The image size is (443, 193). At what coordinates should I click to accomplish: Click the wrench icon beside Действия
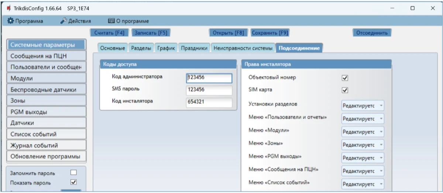pyautogui.click(x=63, y=21)
